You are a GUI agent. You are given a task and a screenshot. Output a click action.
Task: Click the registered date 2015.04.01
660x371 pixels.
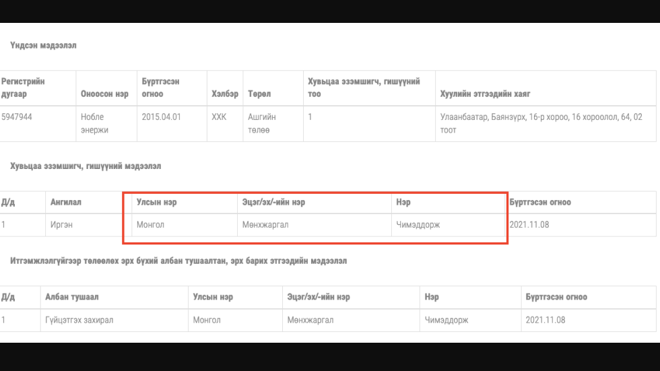pos(162,116)
